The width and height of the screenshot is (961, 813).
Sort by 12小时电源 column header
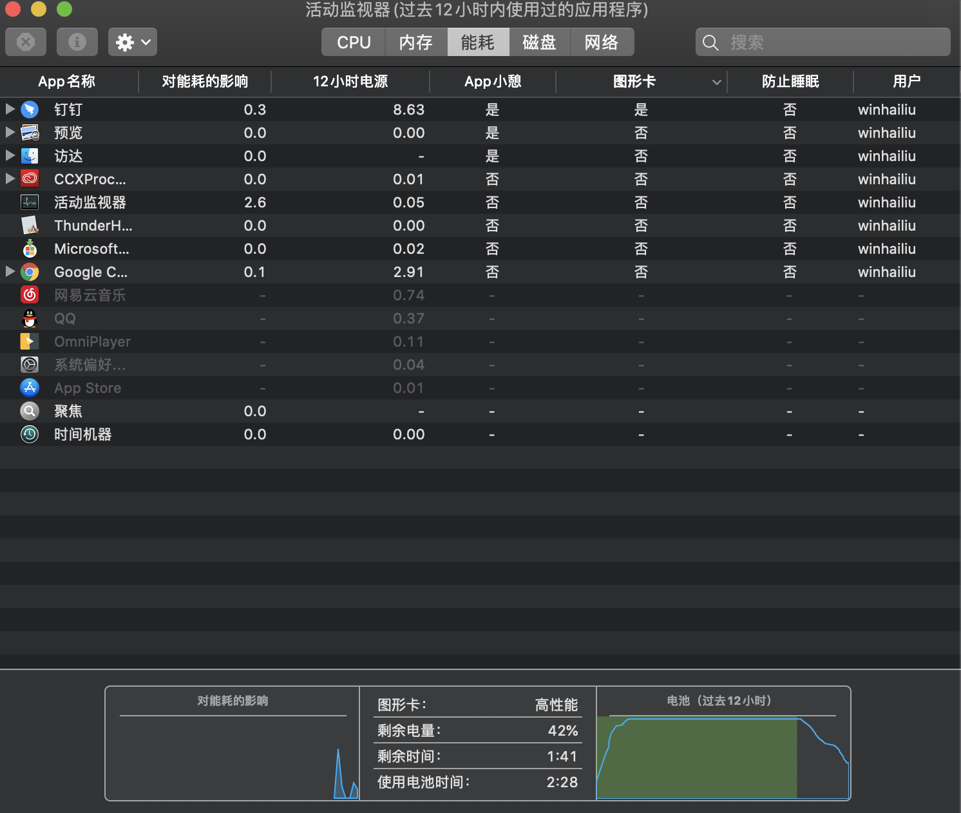click(x=350, y=82)
